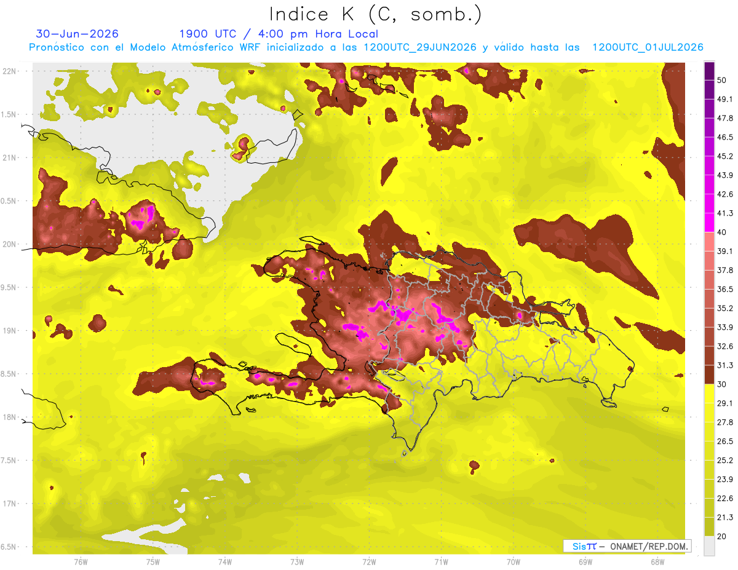Click the colorbar value "46.5"
738x570 pixels.
click(725, 137)
